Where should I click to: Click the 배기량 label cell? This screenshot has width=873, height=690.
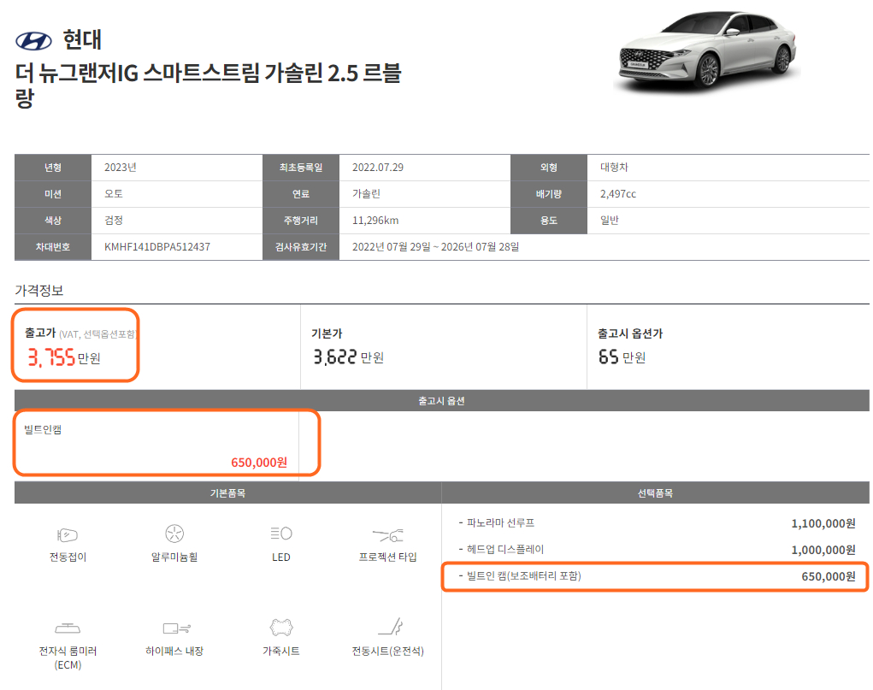point(548,194)
